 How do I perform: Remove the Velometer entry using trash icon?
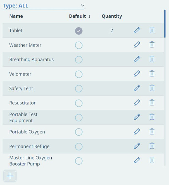coord(152,73)
